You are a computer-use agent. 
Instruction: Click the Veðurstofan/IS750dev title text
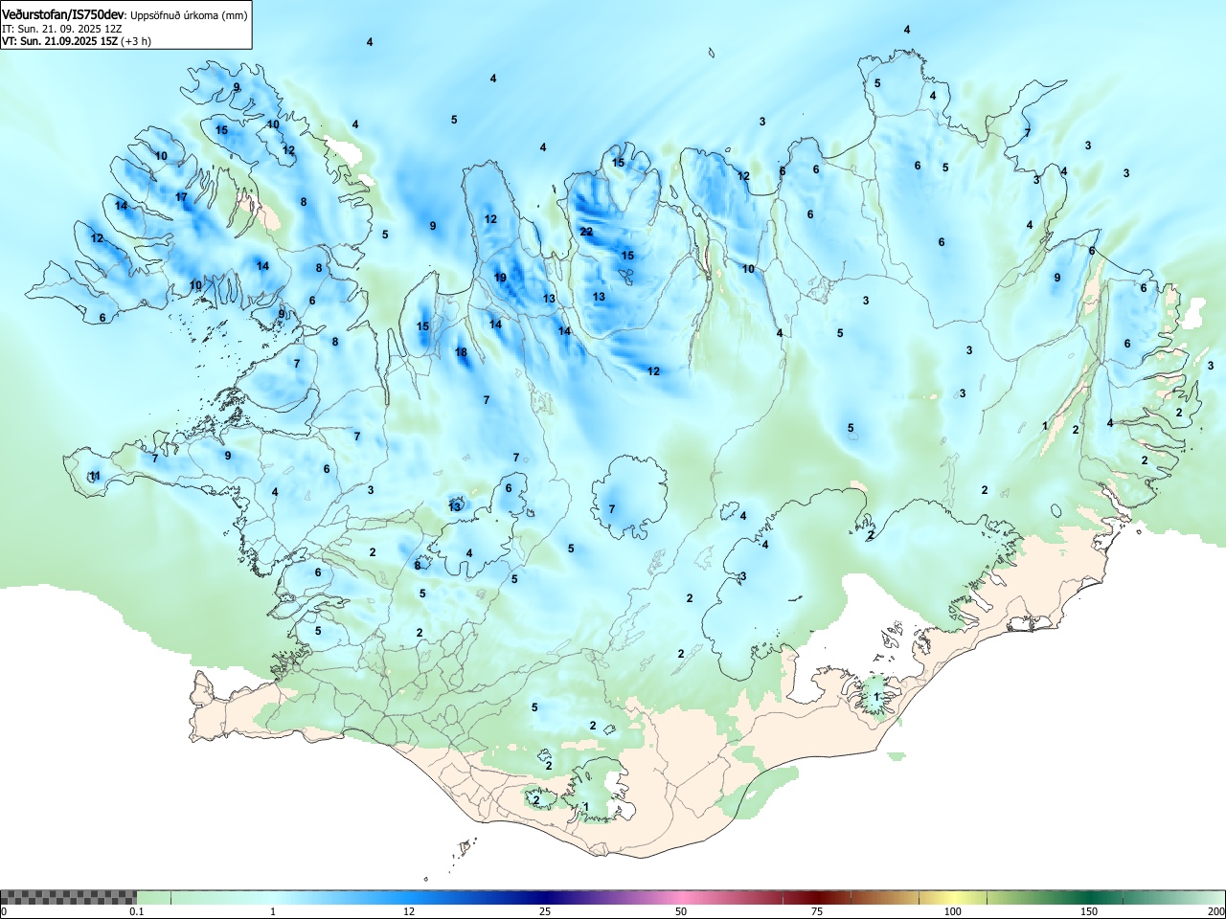[63, 15]
